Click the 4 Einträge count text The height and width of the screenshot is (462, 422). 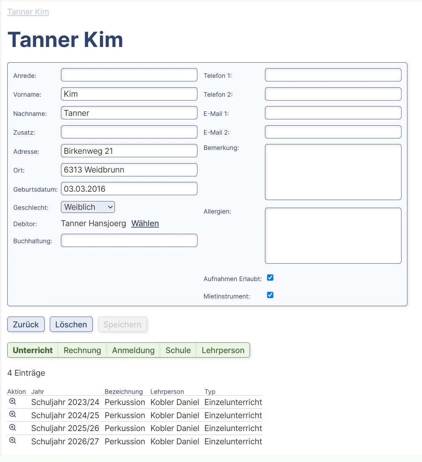(x=26, y=373)
